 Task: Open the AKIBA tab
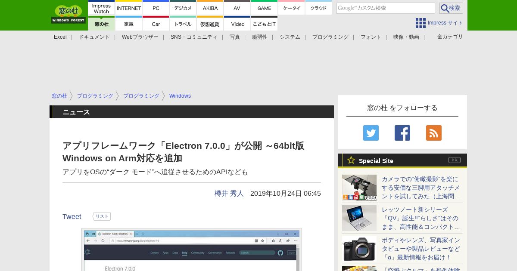coord(210,8)
